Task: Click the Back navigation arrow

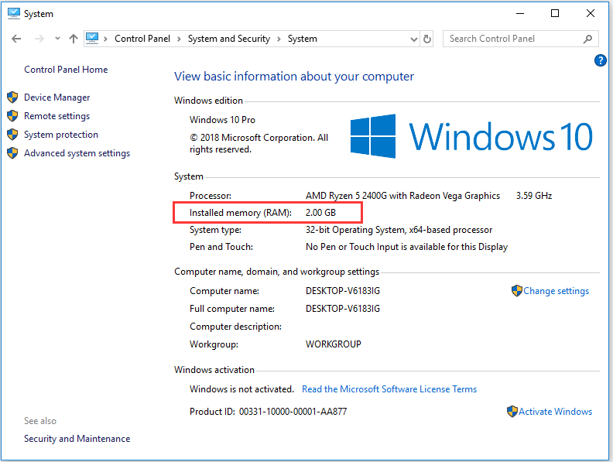Action: click(x=17, y=39)
